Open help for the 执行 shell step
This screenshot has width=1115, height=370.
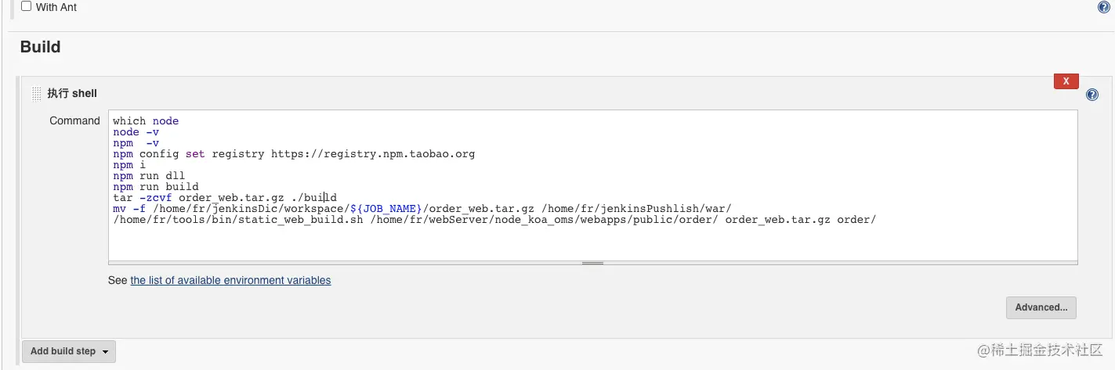tap(1092, 95)
